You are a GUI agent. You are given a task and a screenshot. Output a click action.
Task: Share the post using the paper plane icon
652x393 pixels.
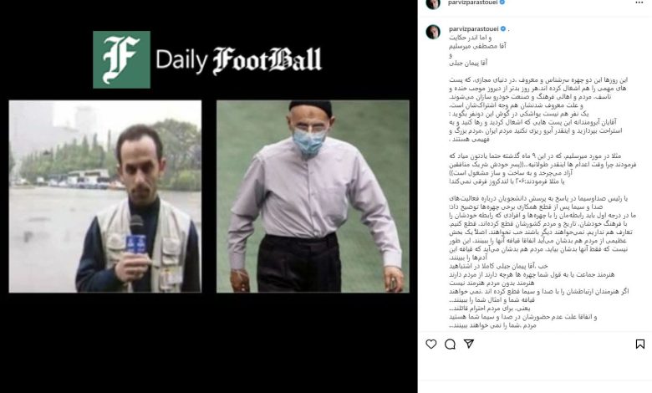point(469,344)
